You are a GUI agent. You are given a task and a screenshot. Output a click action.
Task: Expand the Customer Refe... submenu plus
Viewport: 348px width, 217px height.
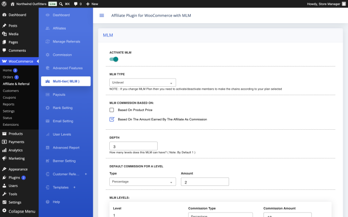point(86,174)
